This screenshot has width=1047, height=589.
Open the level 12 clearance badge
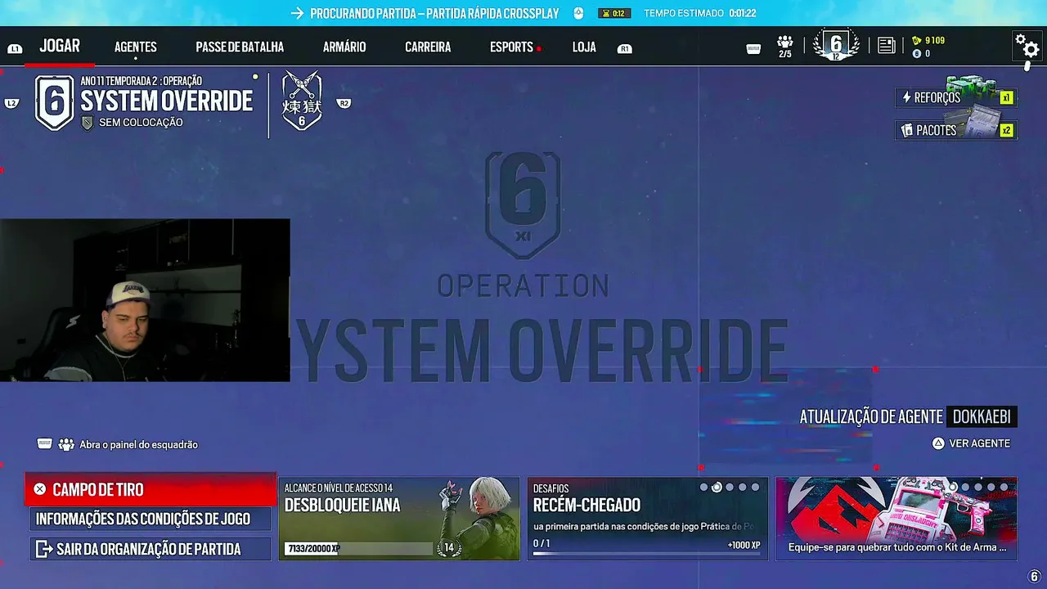836,46
